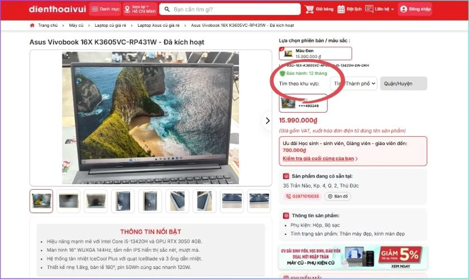Focus the search box Bạn cần tìm gì?
469x279 pixels.
(x=229, y=9)
